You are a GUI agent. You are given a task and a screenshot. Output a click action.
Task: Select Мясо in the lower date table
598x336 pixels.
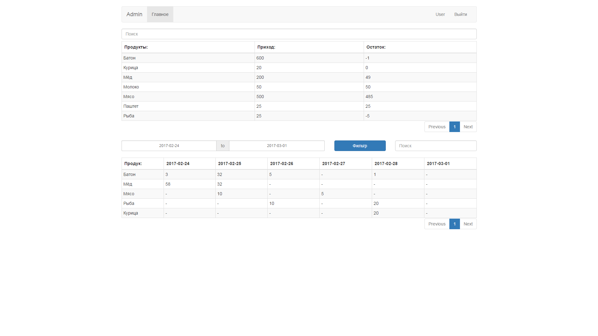pyautogui.click(x=129, y=194)
